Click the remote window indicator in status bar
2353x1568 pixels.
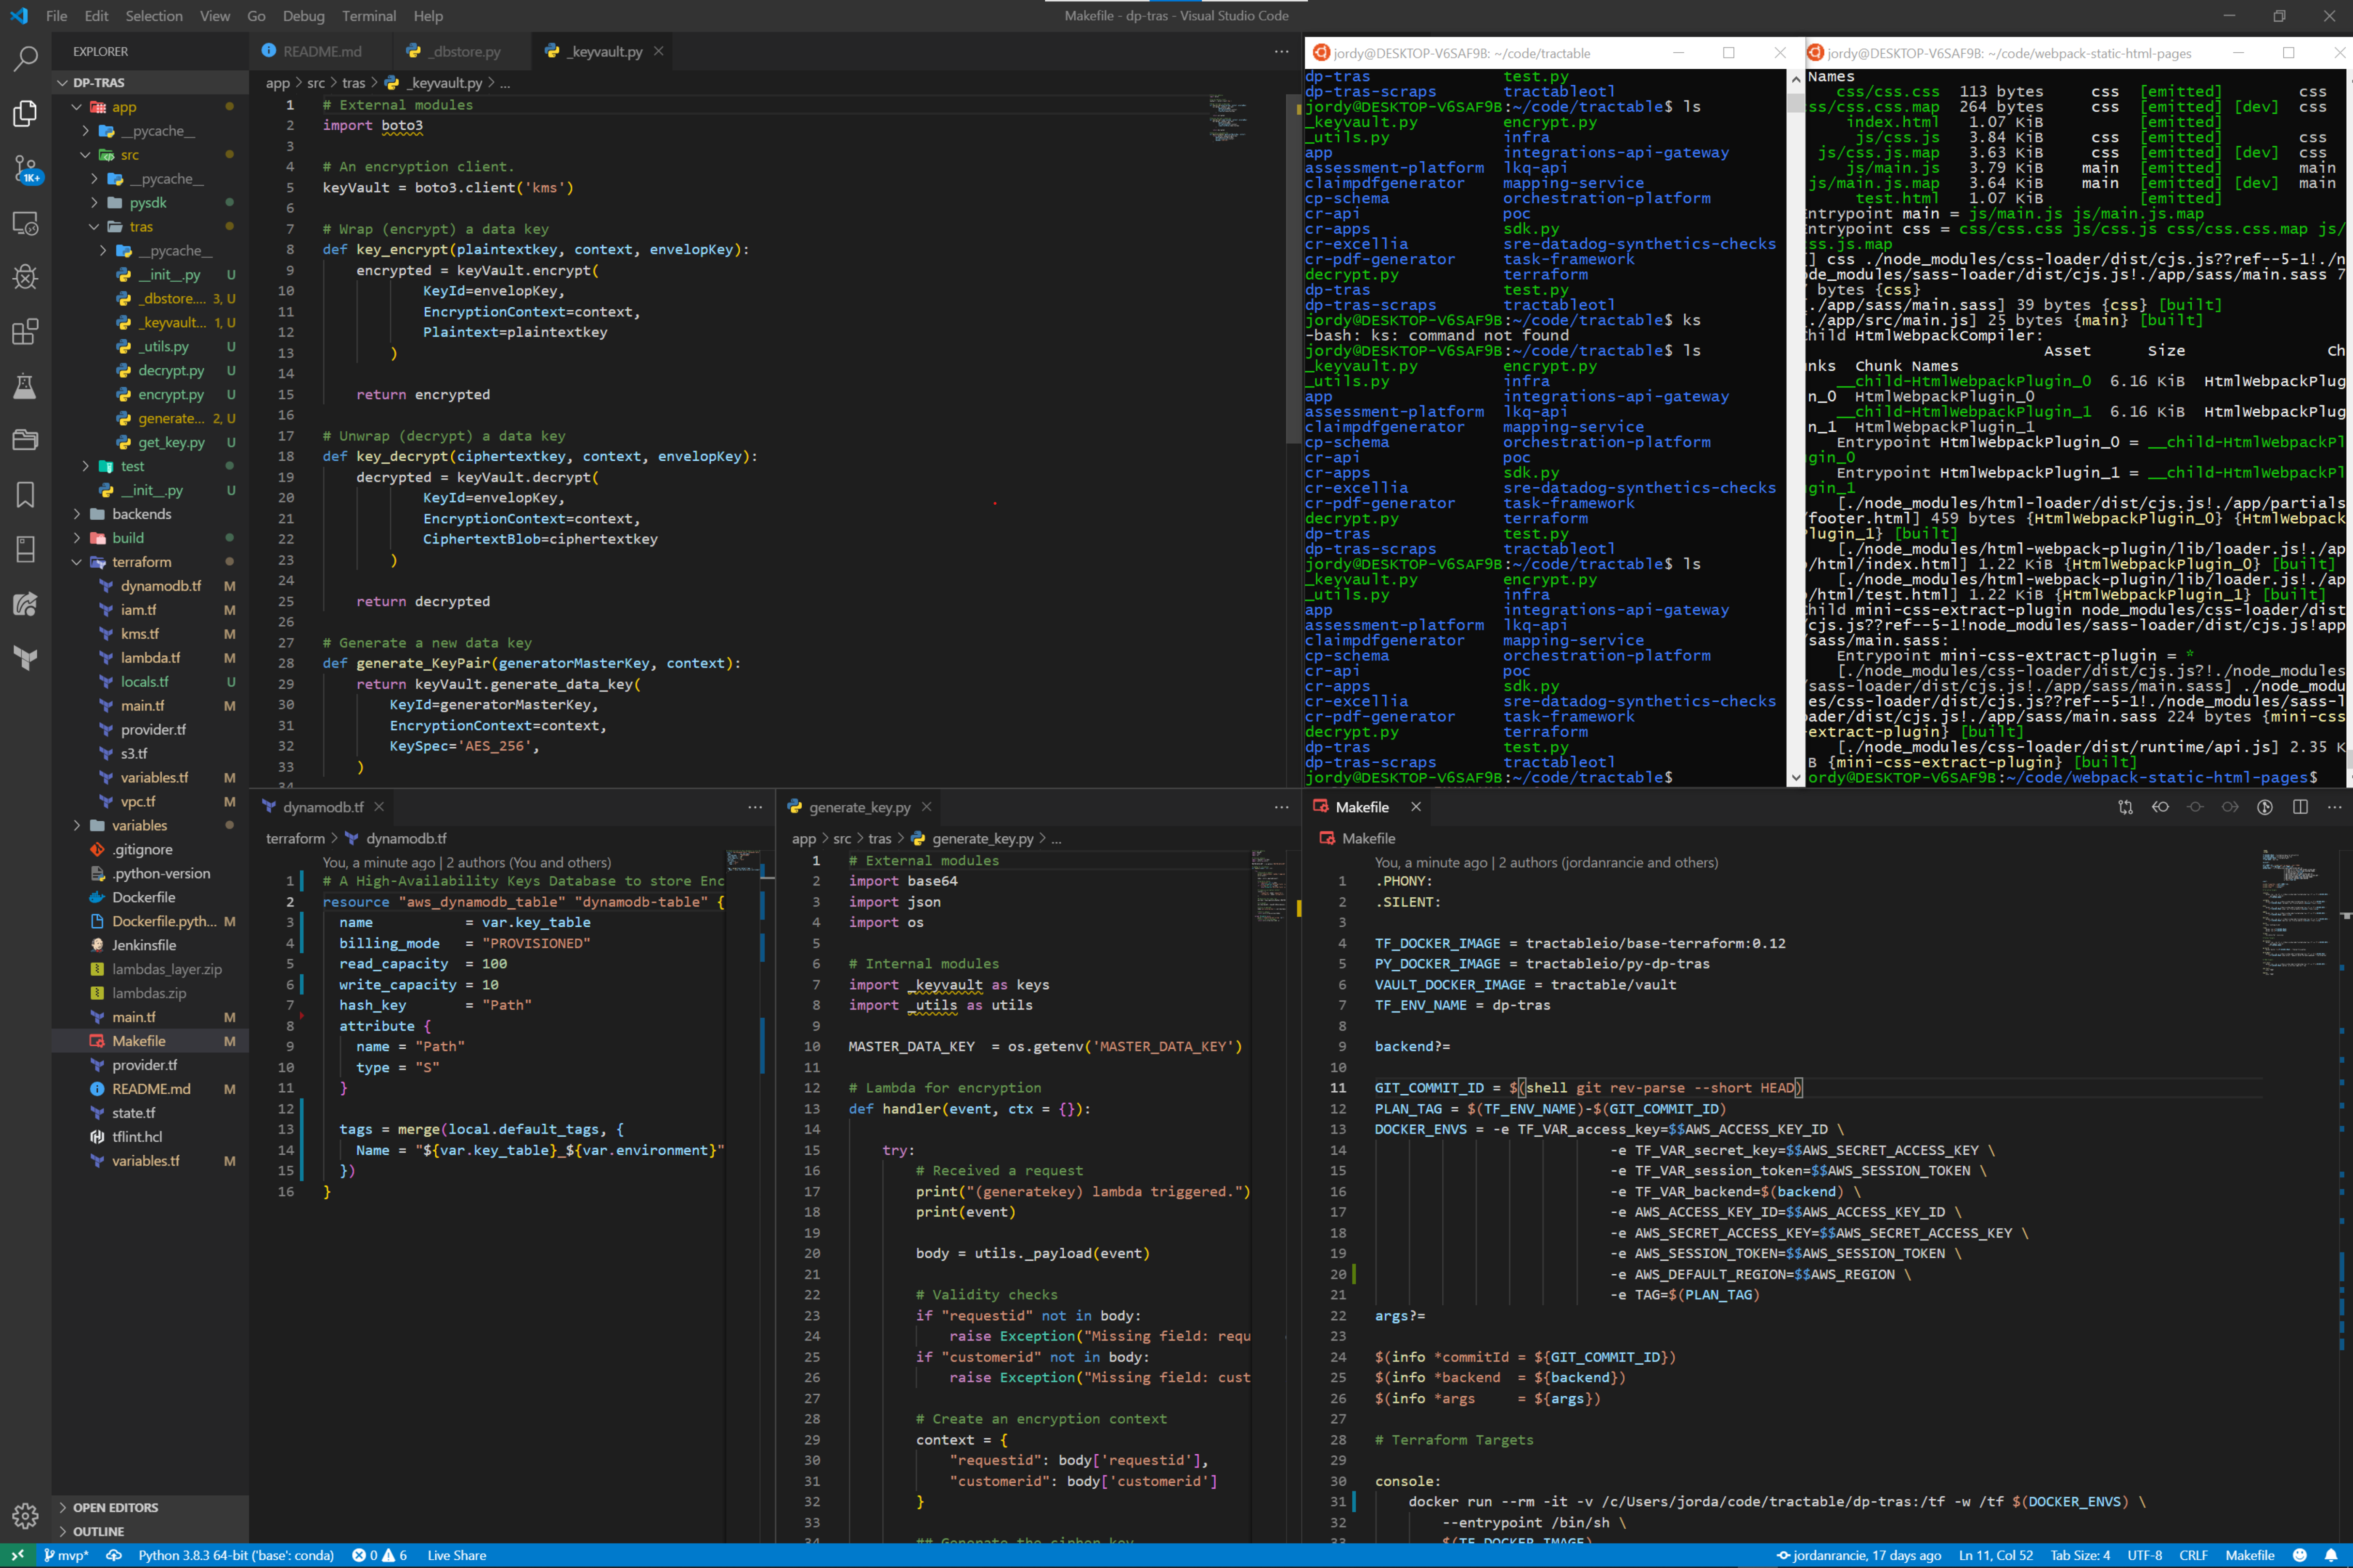click(17, 1555)
